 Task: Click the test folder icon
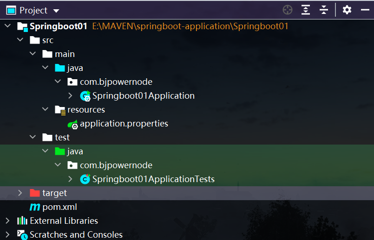47,138
